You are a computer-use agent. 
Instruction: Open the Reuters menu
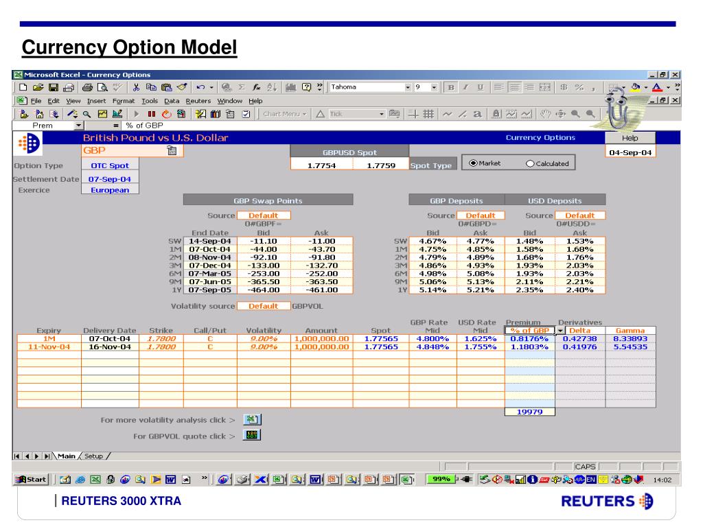(x=198, y=101)
